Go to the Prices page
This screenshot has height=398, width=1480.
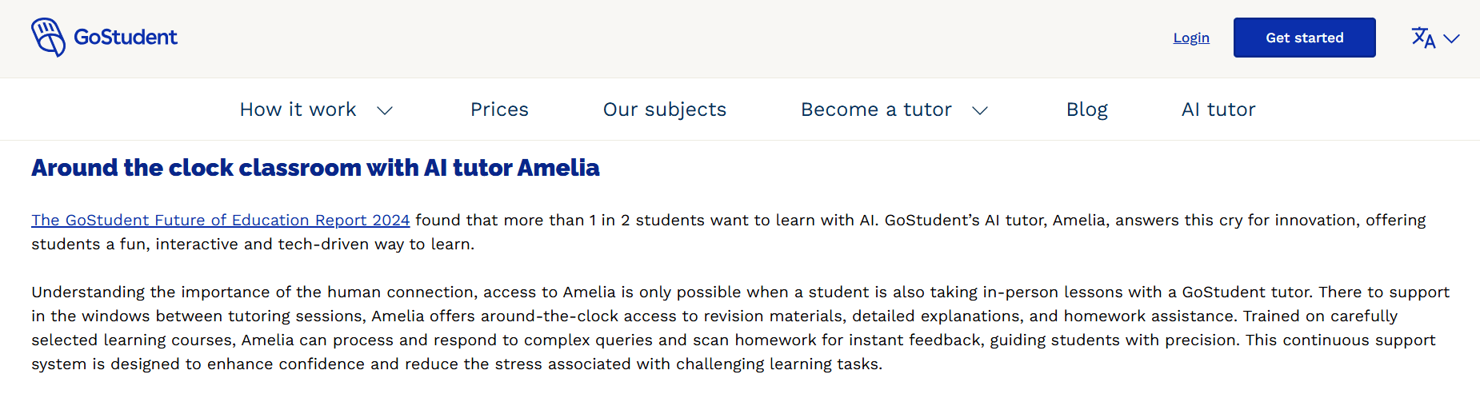pyautogui.click(x=499, y=109)
